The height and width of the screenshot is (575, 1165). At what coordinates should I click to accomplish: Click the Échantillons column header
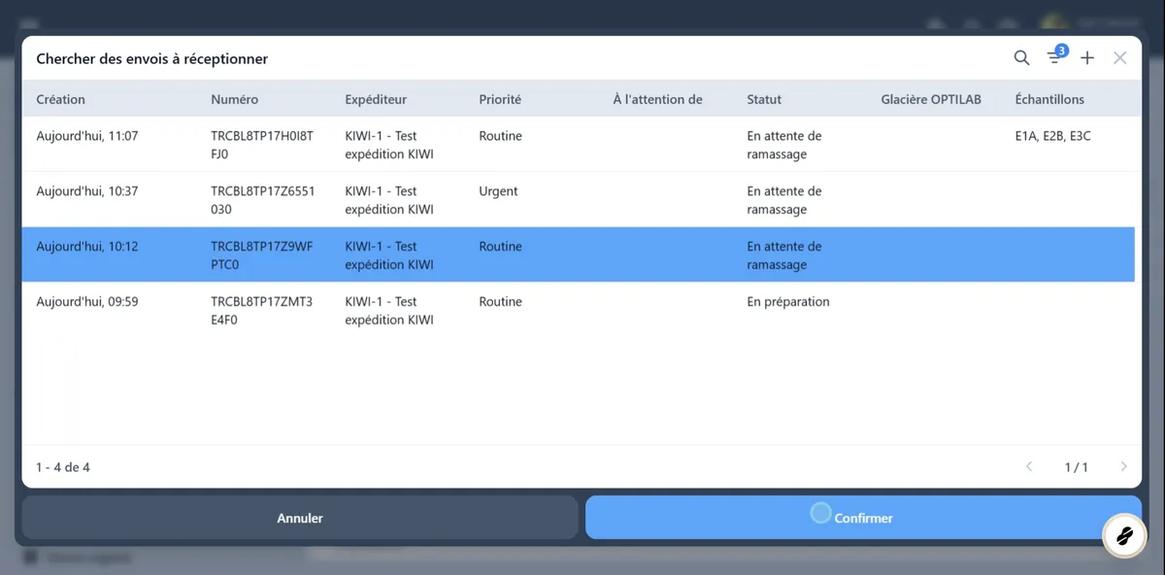click(x=1052, y=98)
